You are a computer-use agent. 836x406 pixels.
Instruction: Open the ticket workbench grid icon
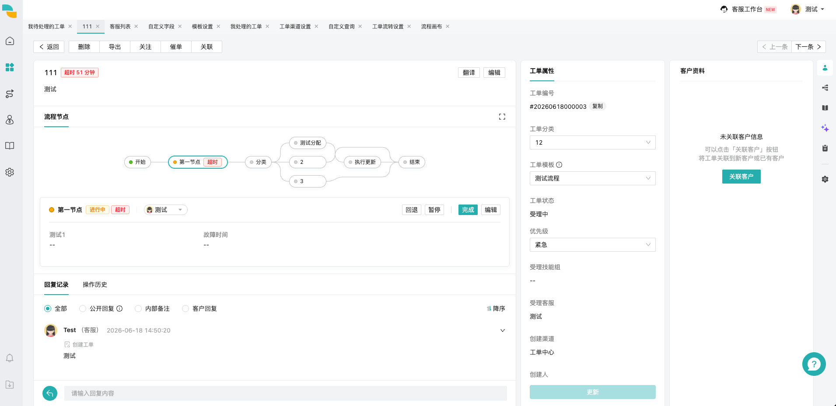point(10,67)
